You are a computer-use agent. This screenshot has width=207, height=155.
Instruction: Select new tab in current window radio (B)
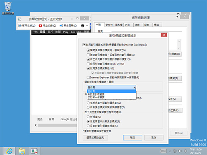click(x=88, y=122)
